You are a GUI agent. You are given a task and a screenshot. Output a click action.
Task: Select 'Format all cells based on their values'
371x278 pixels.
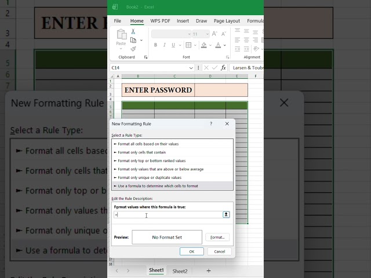(172, 144)
